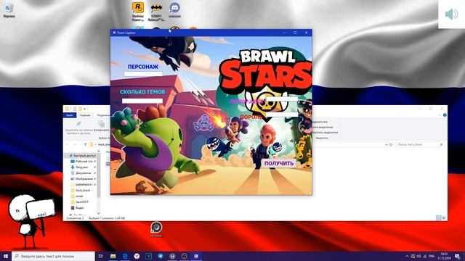This screenshot has height=261, width=465.
Task: Focus the login field beside the pink label
Action: coord(282,99)
